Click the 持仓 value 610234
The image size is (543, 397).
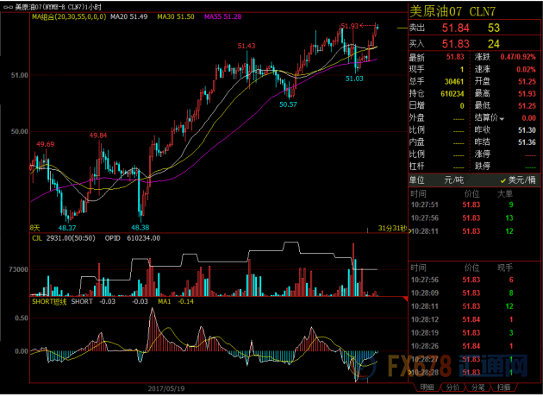point(452,93)
